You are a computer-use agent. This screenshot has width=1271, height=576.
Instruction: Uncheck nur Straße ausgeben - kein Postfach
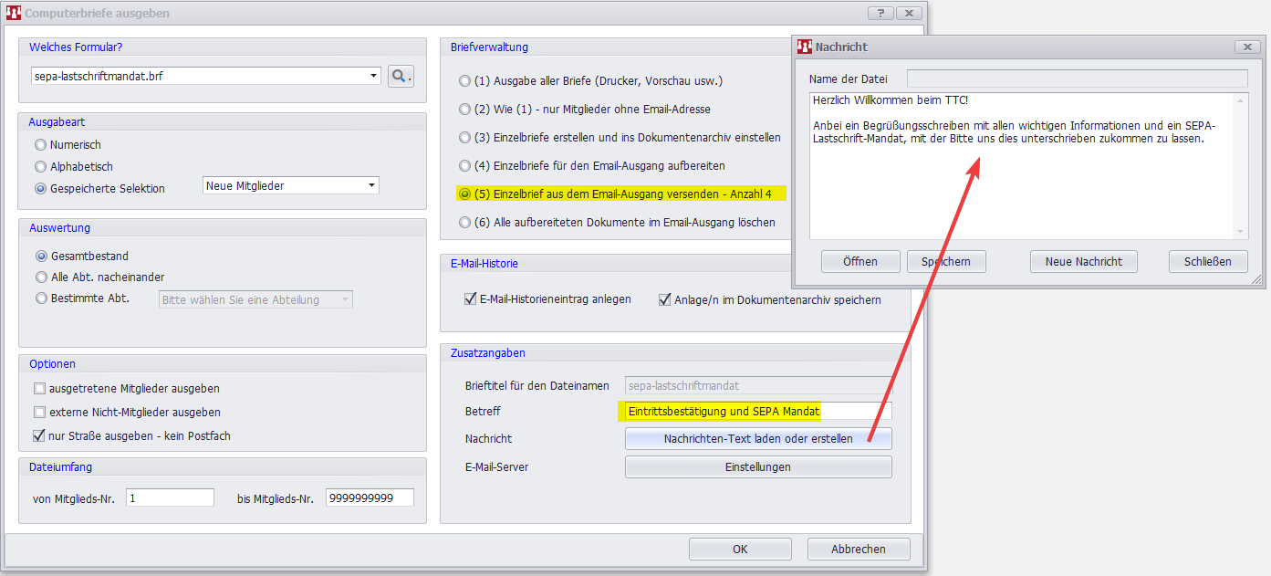[x=39, y=436]
